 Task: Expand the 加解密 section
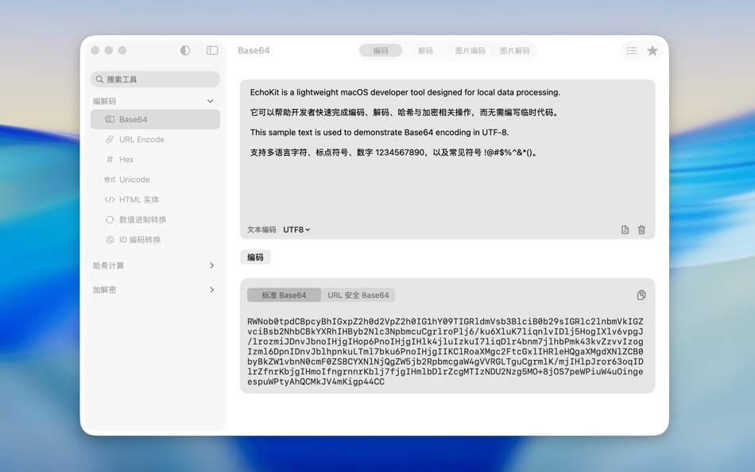(155, 290)
